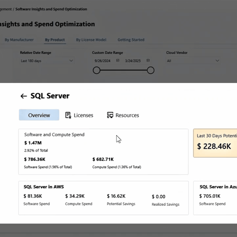This screenshot has height=237, width=237.
Task: Click the right handle of date range slider
Action: [x=150, y=70]
